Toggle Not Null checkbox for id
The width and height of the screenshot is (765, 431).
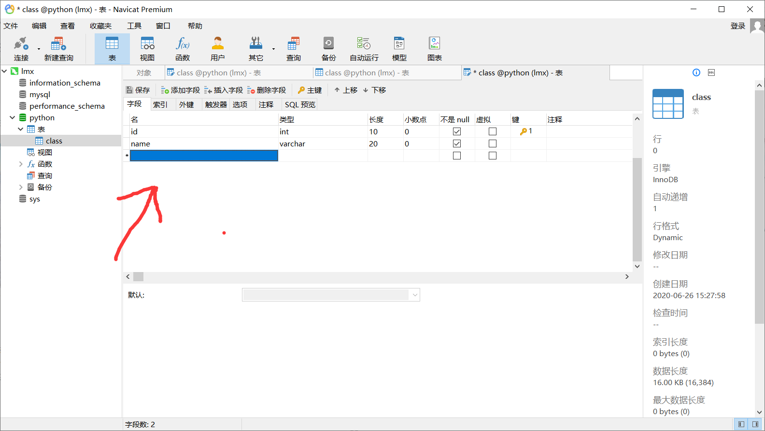click(457, 131)
